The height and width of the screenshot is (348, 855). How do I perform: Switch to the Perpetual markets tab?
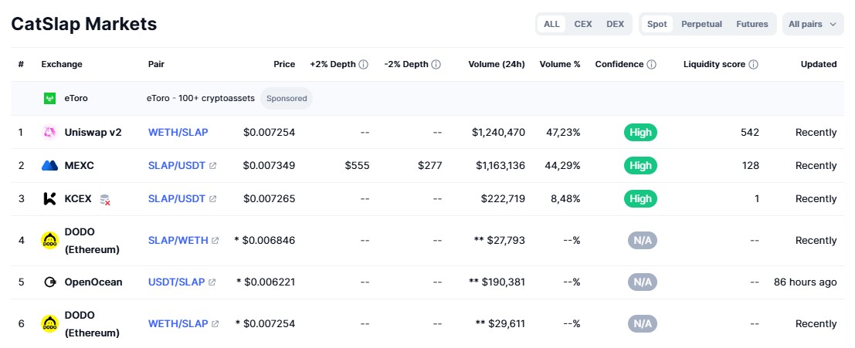701,24
